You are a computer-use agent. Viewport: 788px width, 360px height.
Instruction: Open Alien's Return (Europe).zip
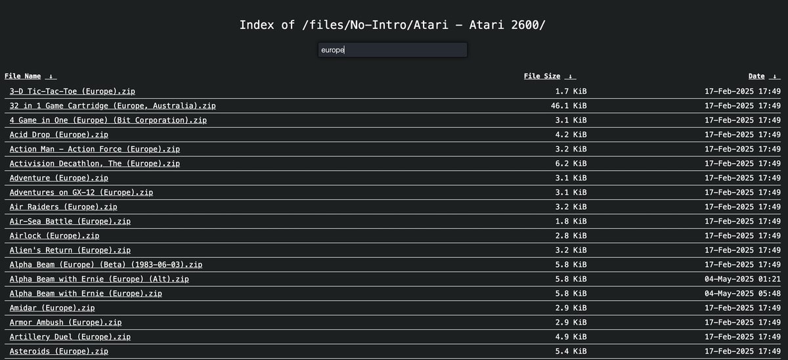[70, 250]
